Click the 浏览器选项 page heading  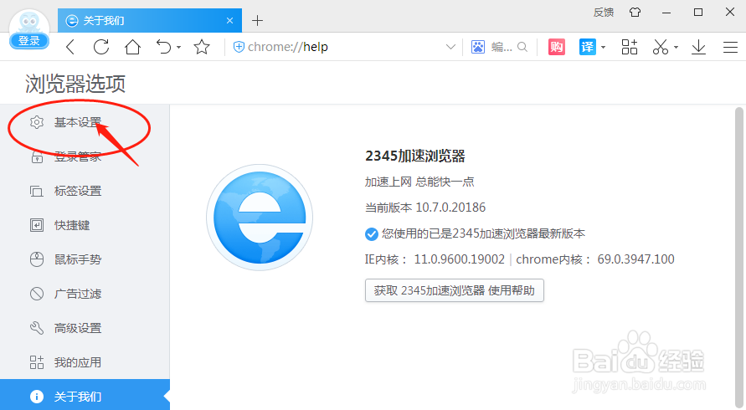click(x=75, y=84)
